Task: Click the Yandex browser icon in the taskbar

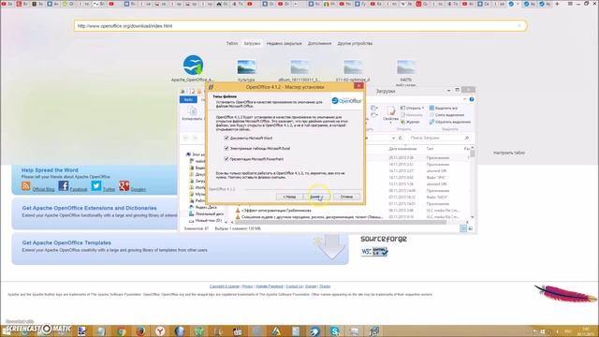Action: click(160, 330)
